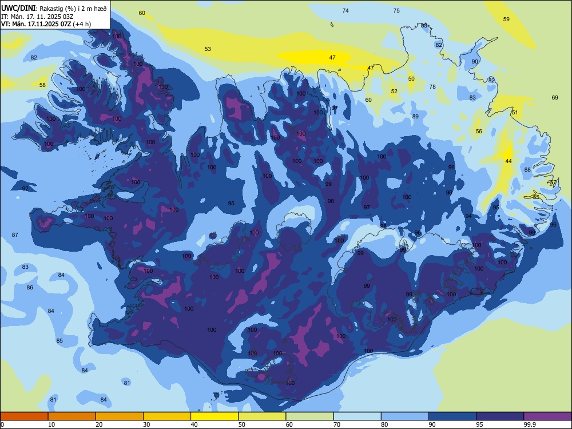Click the map value 69 at right edge
572x429 pixels.
555,97
